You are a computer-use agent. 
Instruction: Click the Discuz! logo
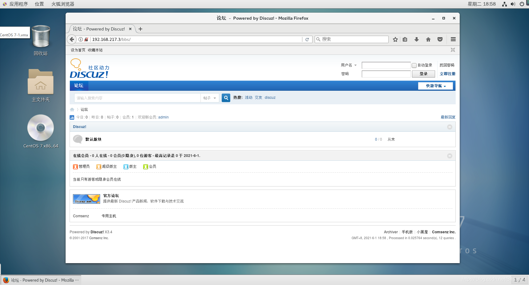click(90, 68)
